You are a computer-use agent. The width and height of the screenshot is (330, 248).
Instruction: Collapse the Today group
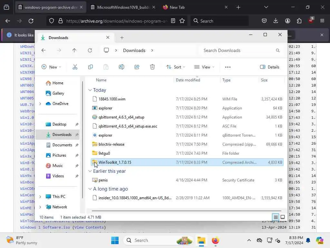(90, 90)
